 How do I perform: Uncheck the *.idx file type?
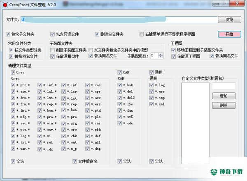[x=40, y=149]
